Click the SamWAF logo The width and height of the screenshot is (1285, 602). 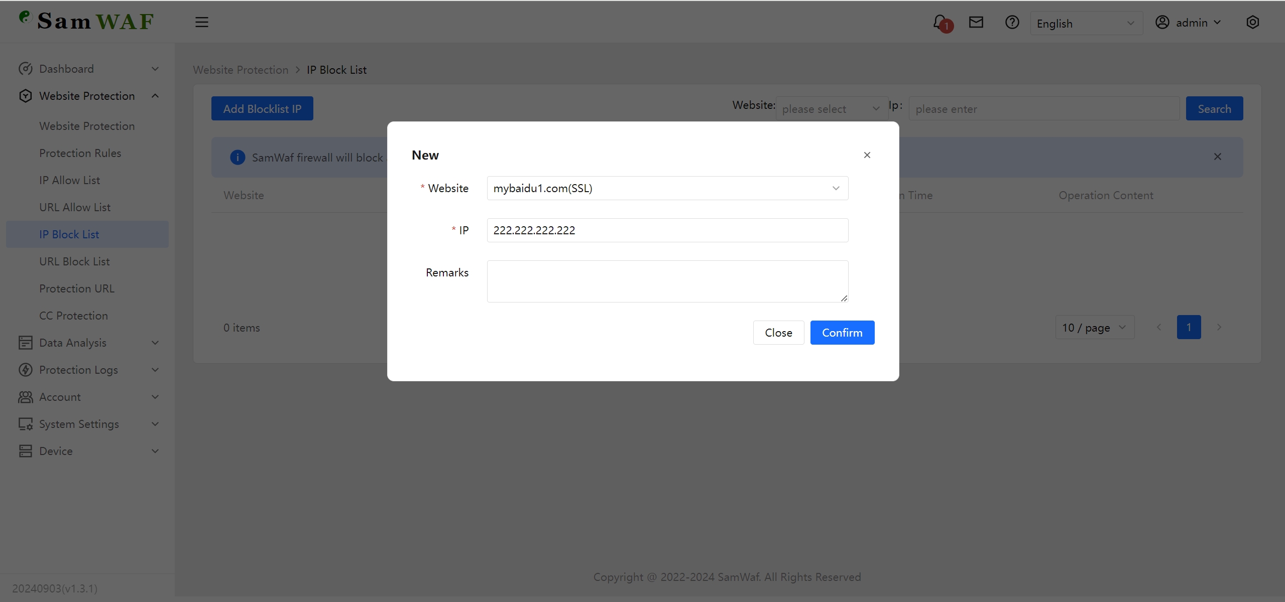86,21
